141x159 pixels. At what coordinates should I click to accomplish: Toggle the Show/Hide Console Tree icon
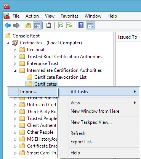[x=37, y=25]
